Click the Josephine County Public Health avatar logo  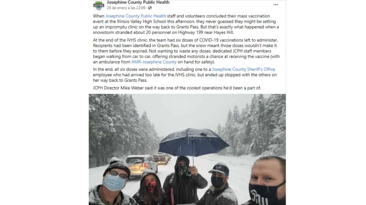[x=99, y=5]
